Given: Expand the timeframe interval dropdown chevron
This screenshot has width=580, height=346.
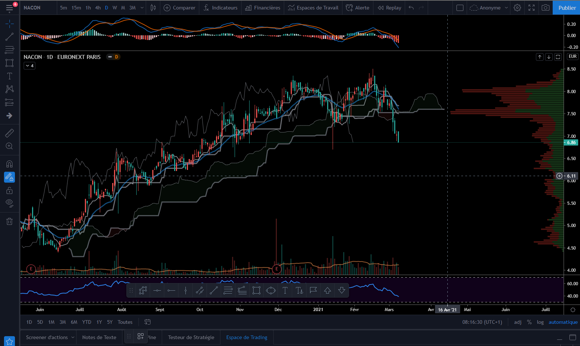Looking at the screenshot, I should click(142, 8).
